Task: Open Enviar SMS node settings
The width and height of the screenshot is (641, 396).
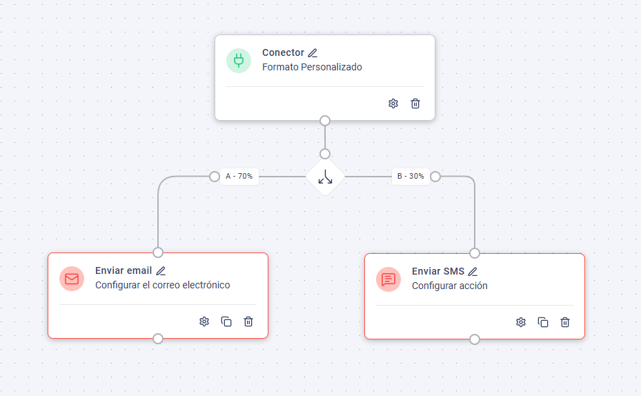Action: point(521,322)
